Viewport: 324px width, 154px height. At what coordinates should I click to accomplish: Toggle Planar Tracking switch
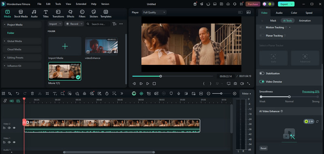pyautogui.click(x=262, y=35)
